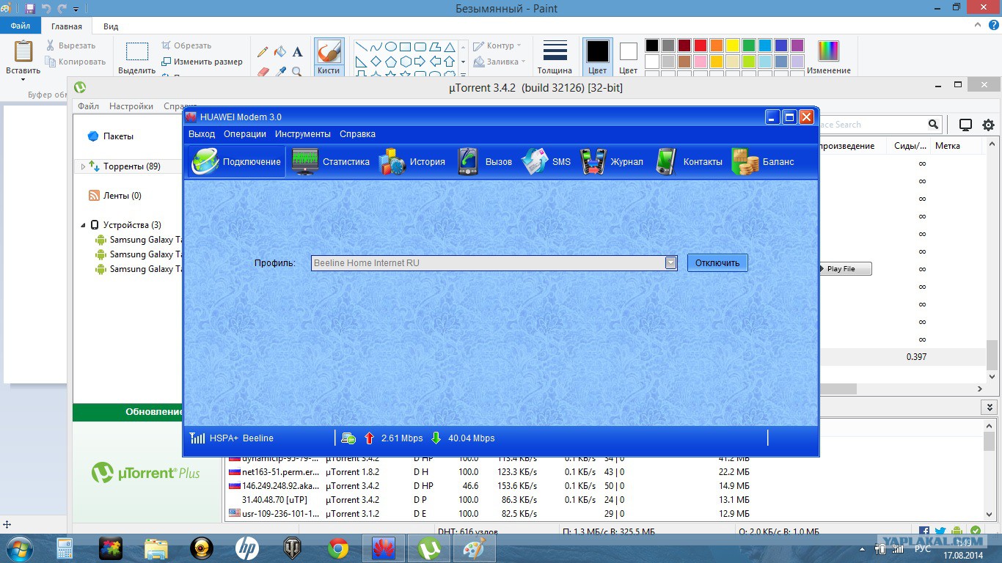Open the Настройки menu in uTorrent
1002x563 pixels.
click(131, 106)
